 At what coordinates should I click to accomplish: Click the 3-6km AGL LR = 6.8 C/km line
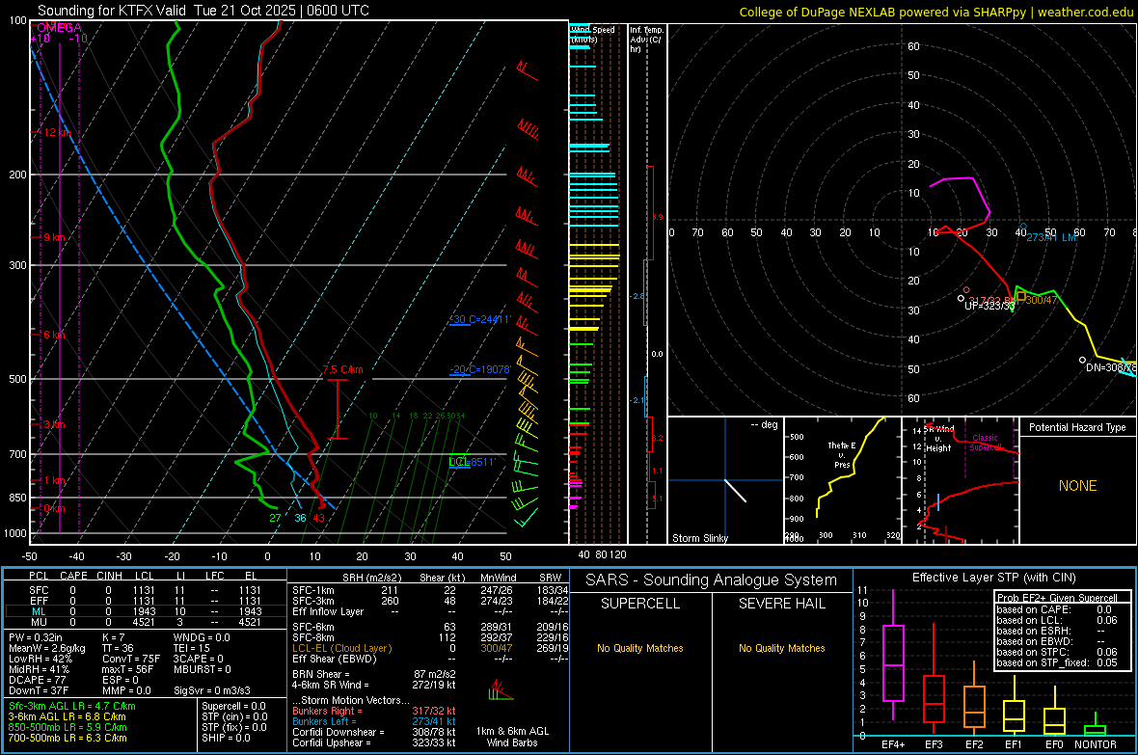[68, 716]
